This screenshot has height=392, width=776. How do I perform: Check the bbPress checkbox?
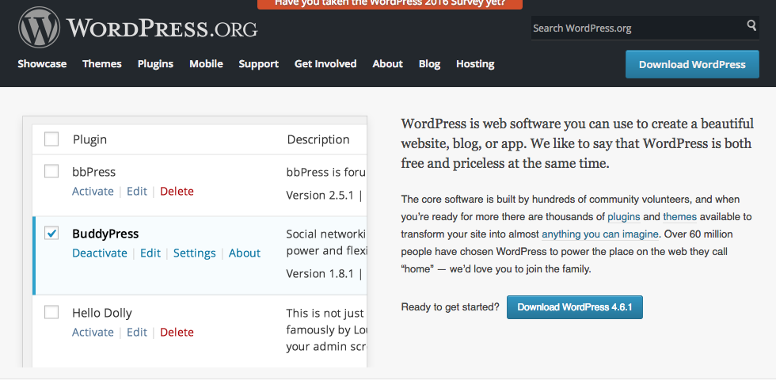51,171
